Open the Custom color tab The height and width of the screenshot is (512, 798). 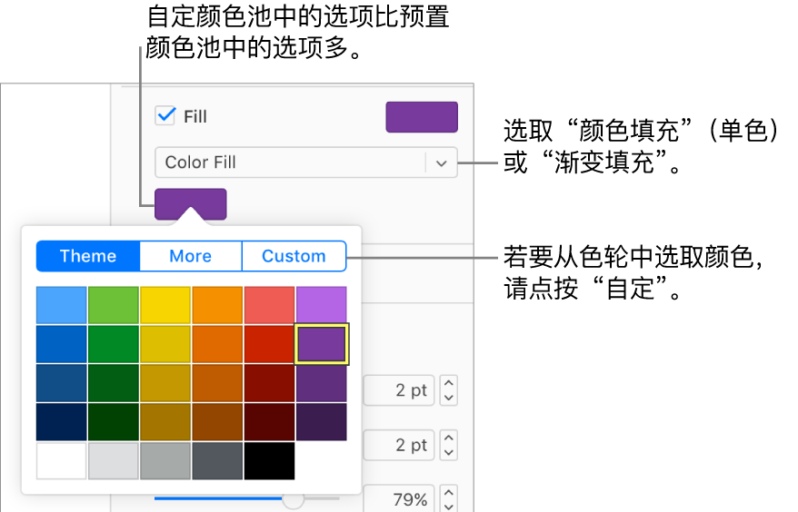[294, 256]
